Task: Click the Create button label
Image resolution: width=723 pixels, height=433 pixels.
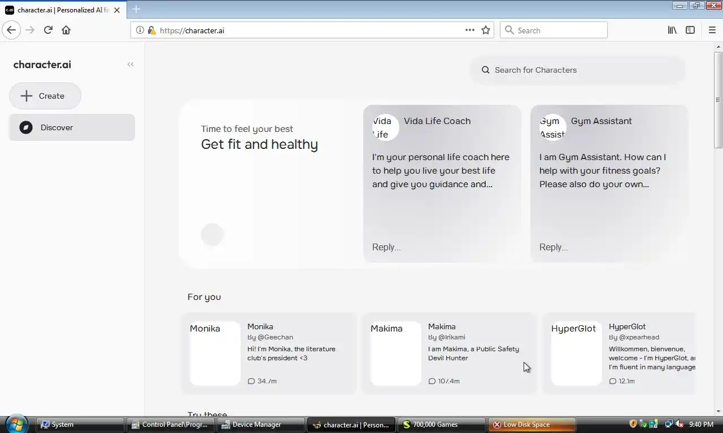Action: click(x=51, y=96)
